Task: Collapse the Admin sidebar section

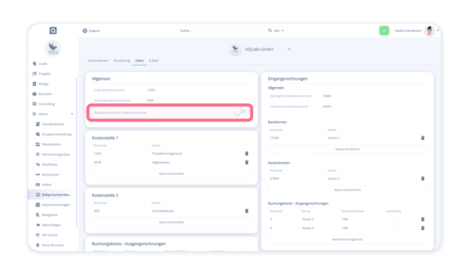Action: click(x=71, y=114)
